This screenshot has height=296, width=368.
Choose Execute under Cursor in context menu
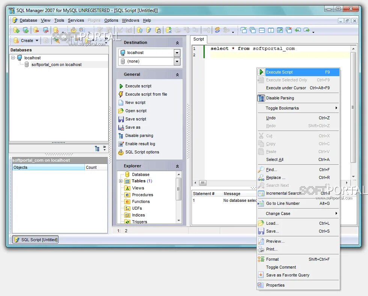point(298,88)
